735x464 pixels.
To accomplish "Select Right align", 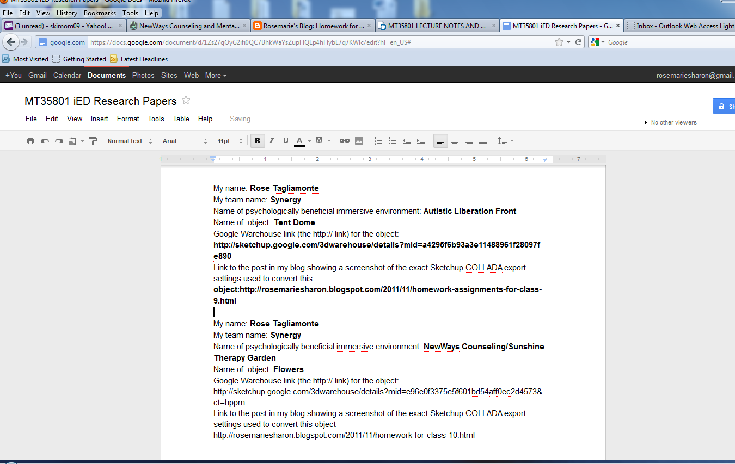I will point(469,141).
